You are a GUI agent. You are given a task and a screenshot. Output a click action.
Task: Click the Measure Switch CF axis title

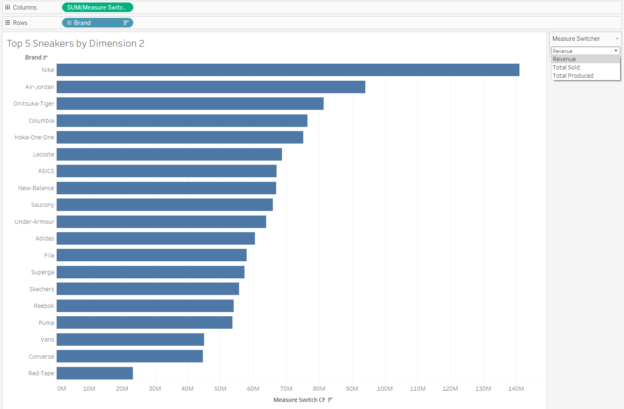(x=300, y=400)
